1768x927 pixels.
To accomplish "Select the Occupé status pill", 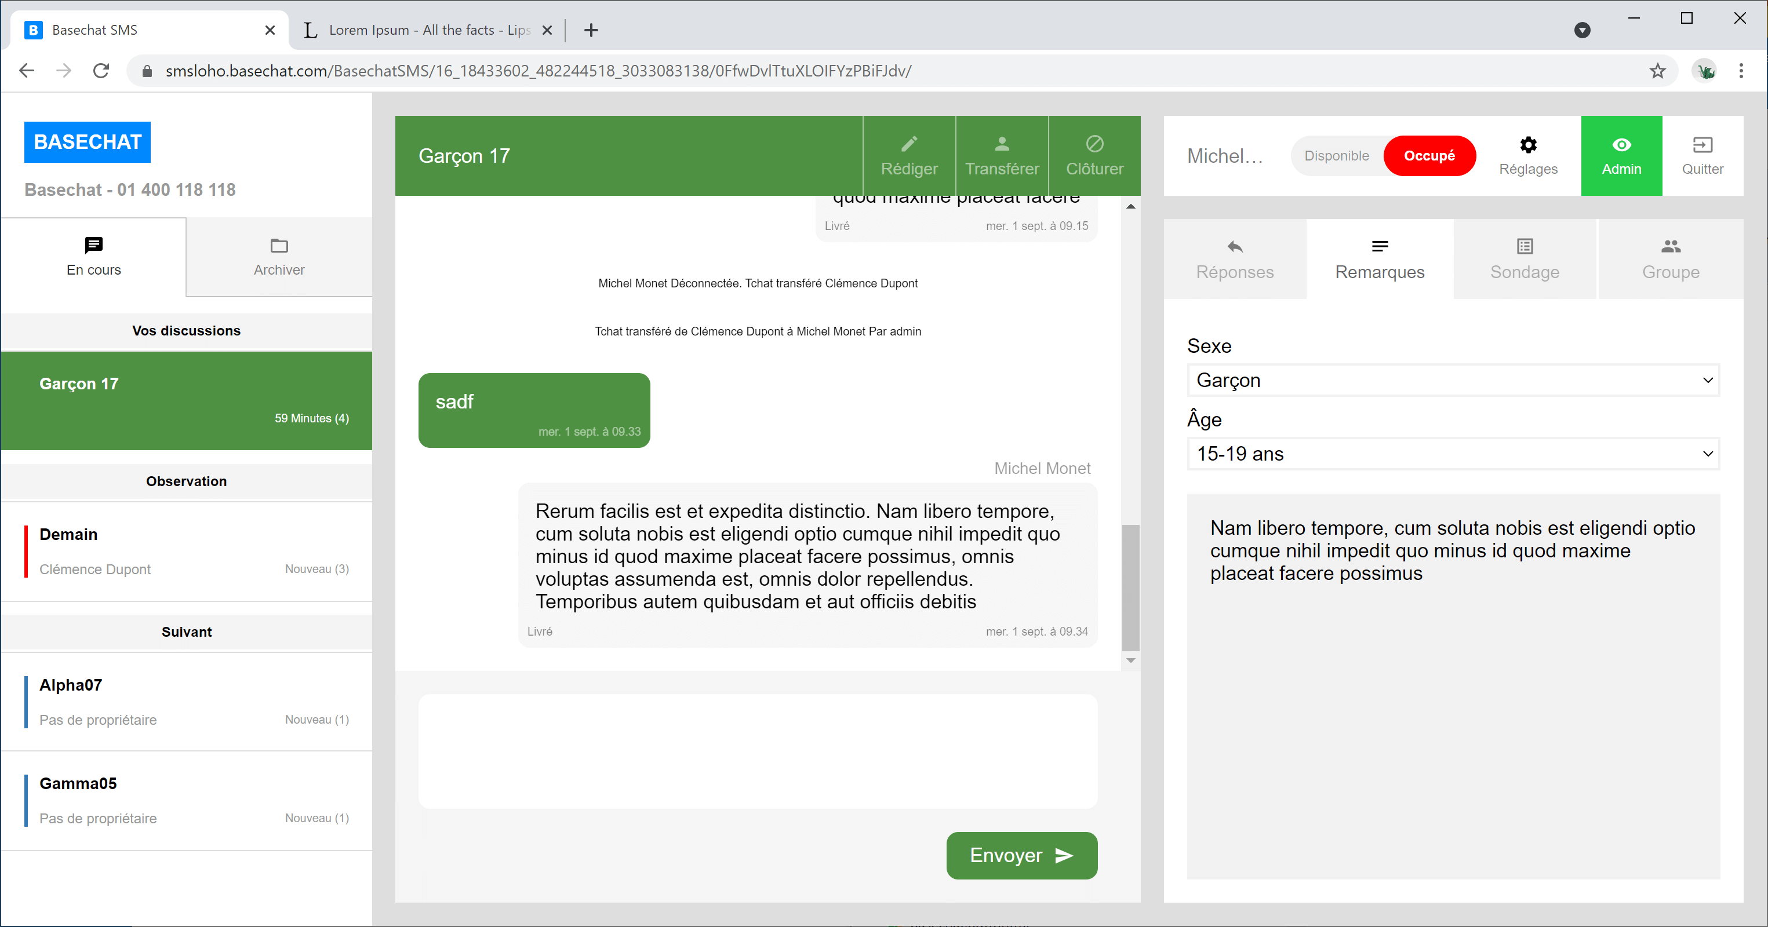I will point(1429,156).
